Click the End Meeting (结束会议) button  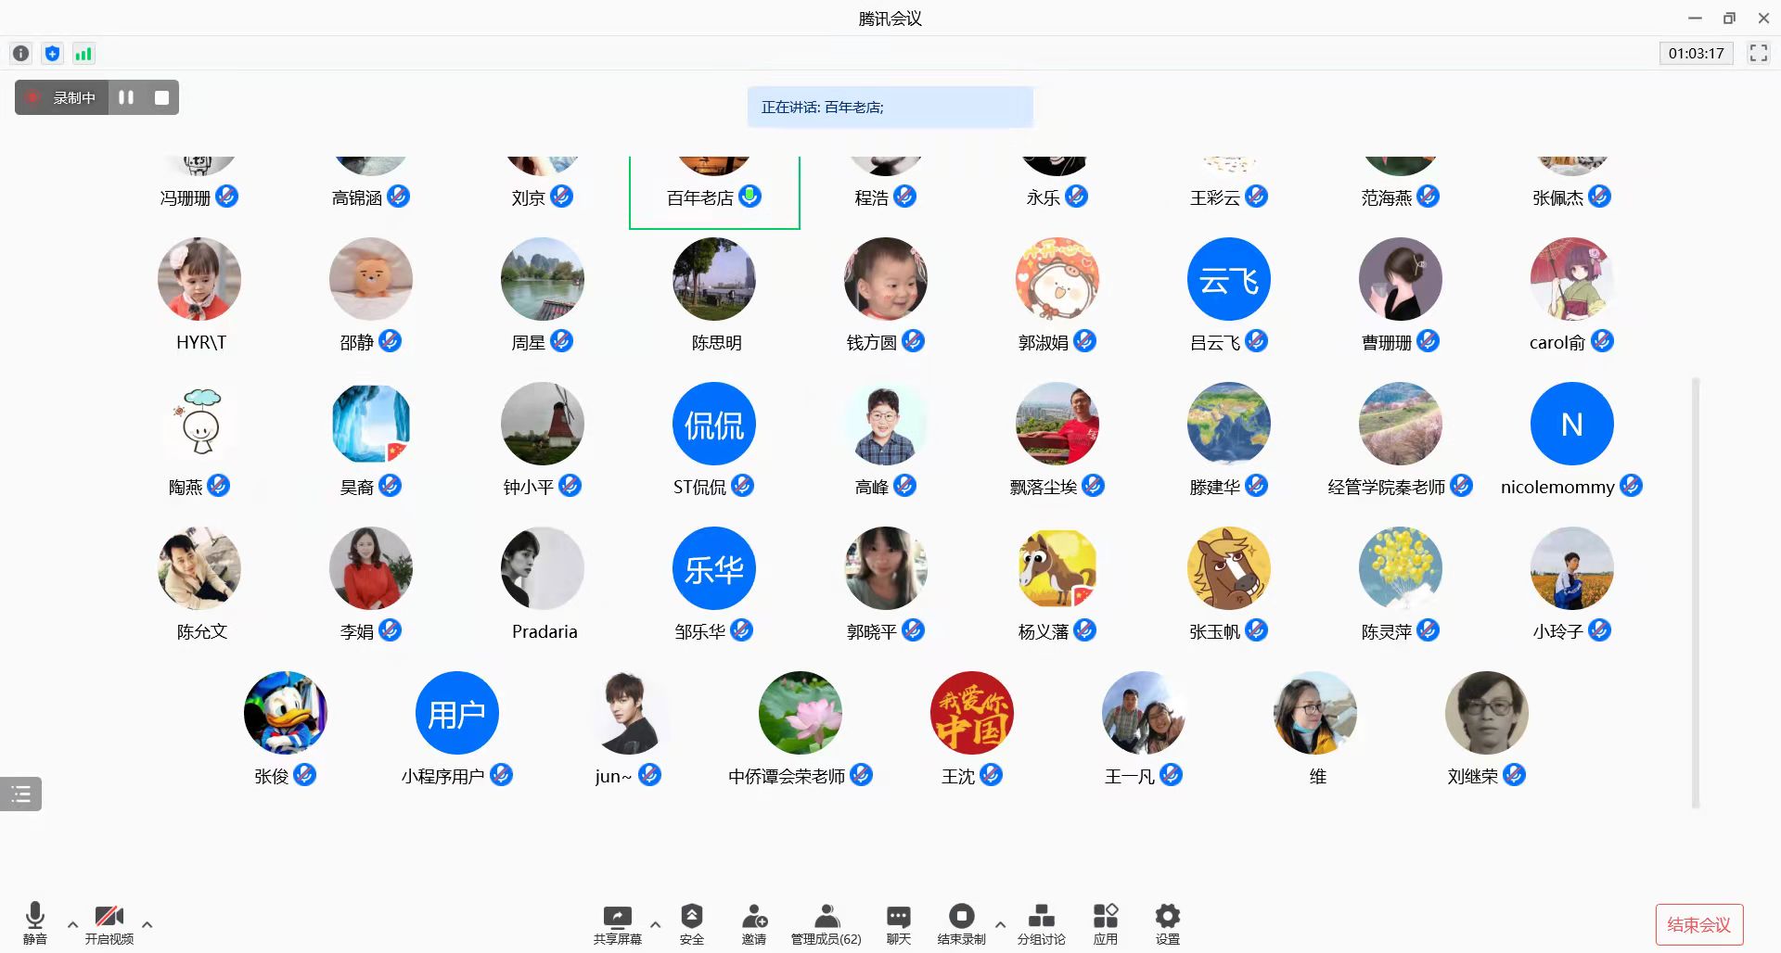click(x=1698, y=924)
